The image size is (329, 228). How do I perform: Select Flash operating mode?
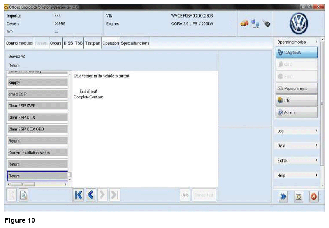point(297,76)
